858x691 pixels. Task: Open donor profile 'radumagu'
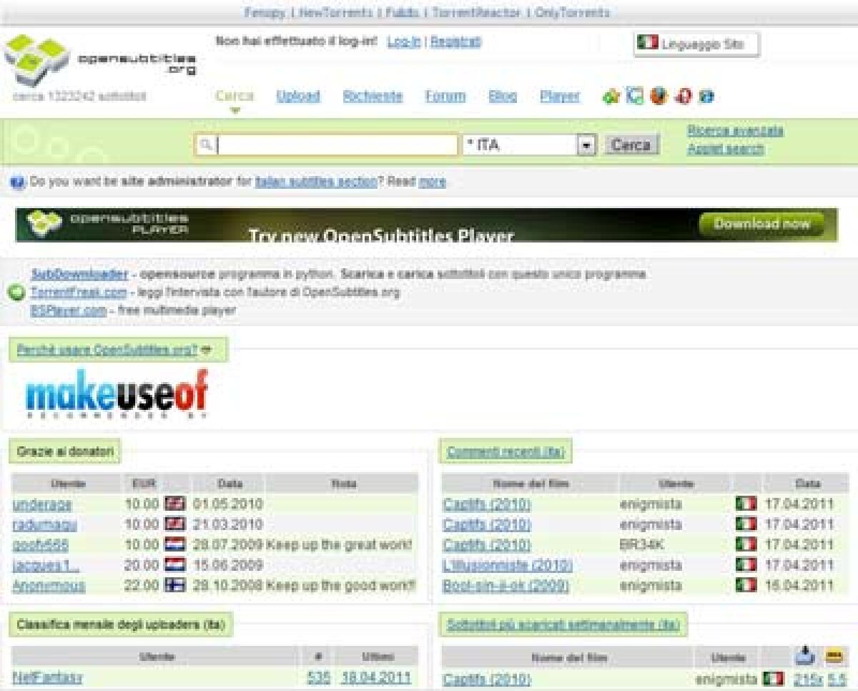click(44, 524)
